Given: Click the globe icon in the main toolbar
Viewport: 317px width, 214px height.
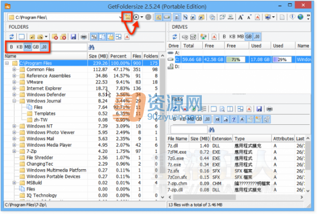Looking at the screenshot, I should (x=300, y=17).
